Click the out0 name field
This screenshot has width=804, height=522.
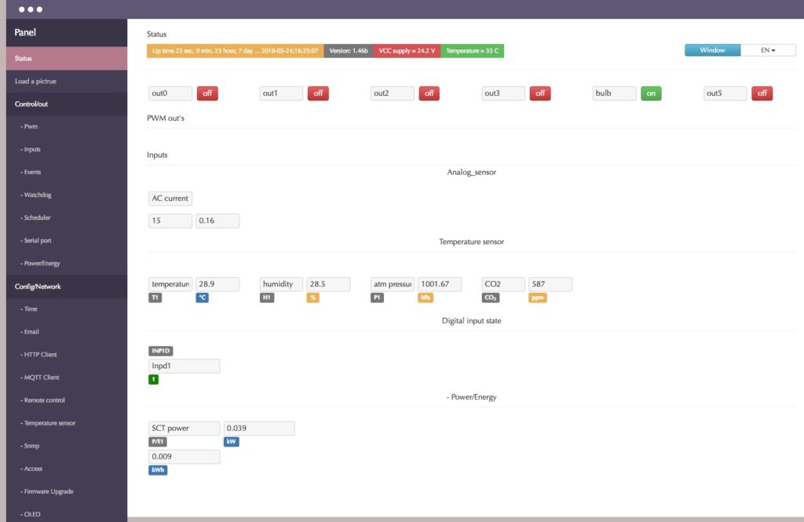tap(170, 93)
